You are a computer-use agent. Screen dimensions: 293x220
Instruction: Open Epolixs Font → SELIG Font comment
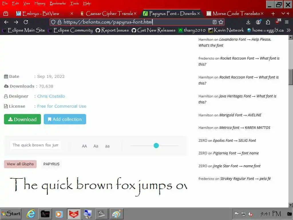click(x=235, y=140)
